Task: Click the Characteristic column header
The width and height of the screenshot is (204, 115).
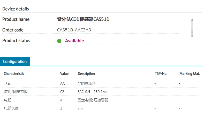Action: point(14,74)
